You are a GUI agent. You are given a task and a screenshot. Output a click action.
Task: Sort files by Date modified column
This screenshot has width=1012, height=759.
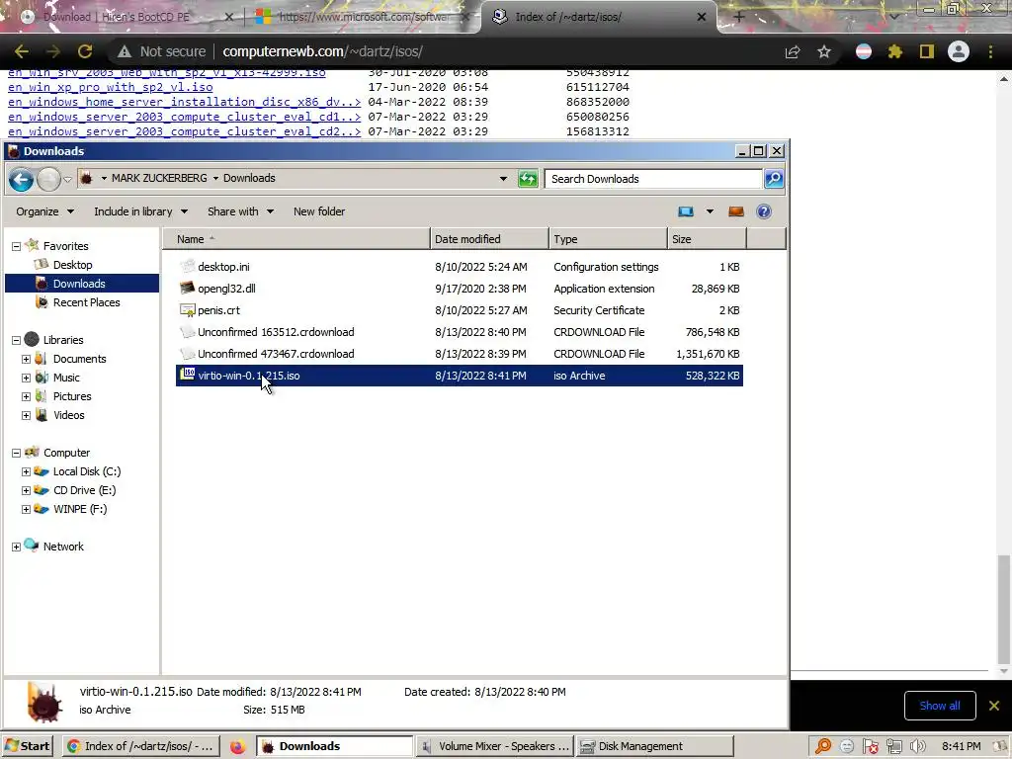[x=490, y=239]
